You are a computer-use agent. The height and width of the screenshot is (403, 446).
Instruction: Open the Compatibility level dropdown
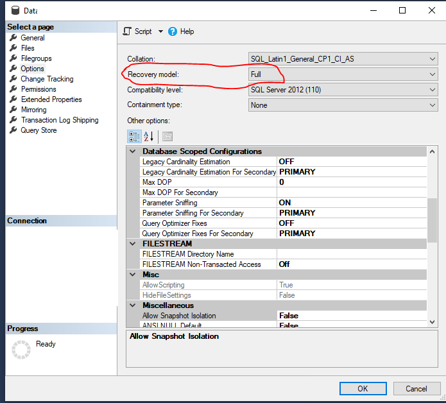[x=433, y=90]
